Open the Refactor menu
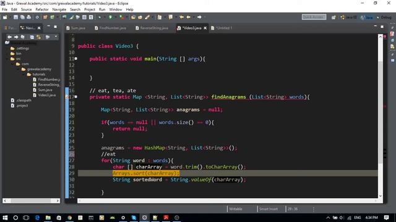Image resolution: width=396 pixels, height=222 pixels. click(x=42, y=10)
